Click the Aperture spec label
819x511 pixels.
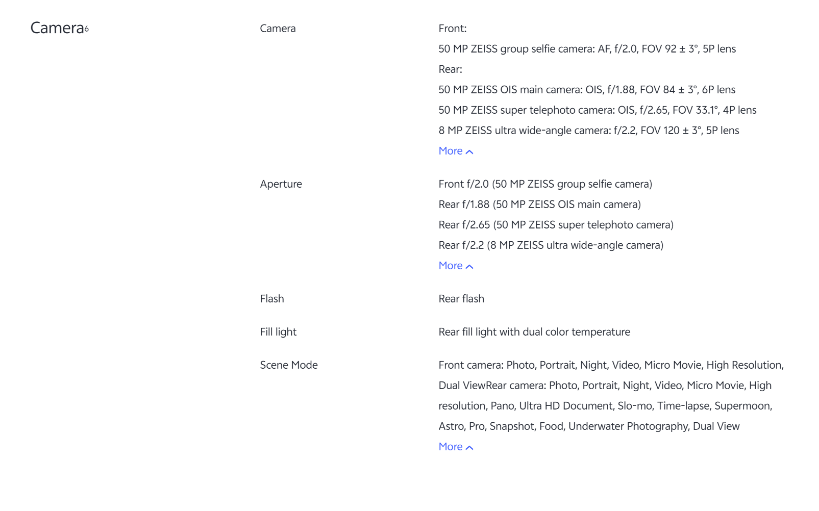(x=281, y=184)
